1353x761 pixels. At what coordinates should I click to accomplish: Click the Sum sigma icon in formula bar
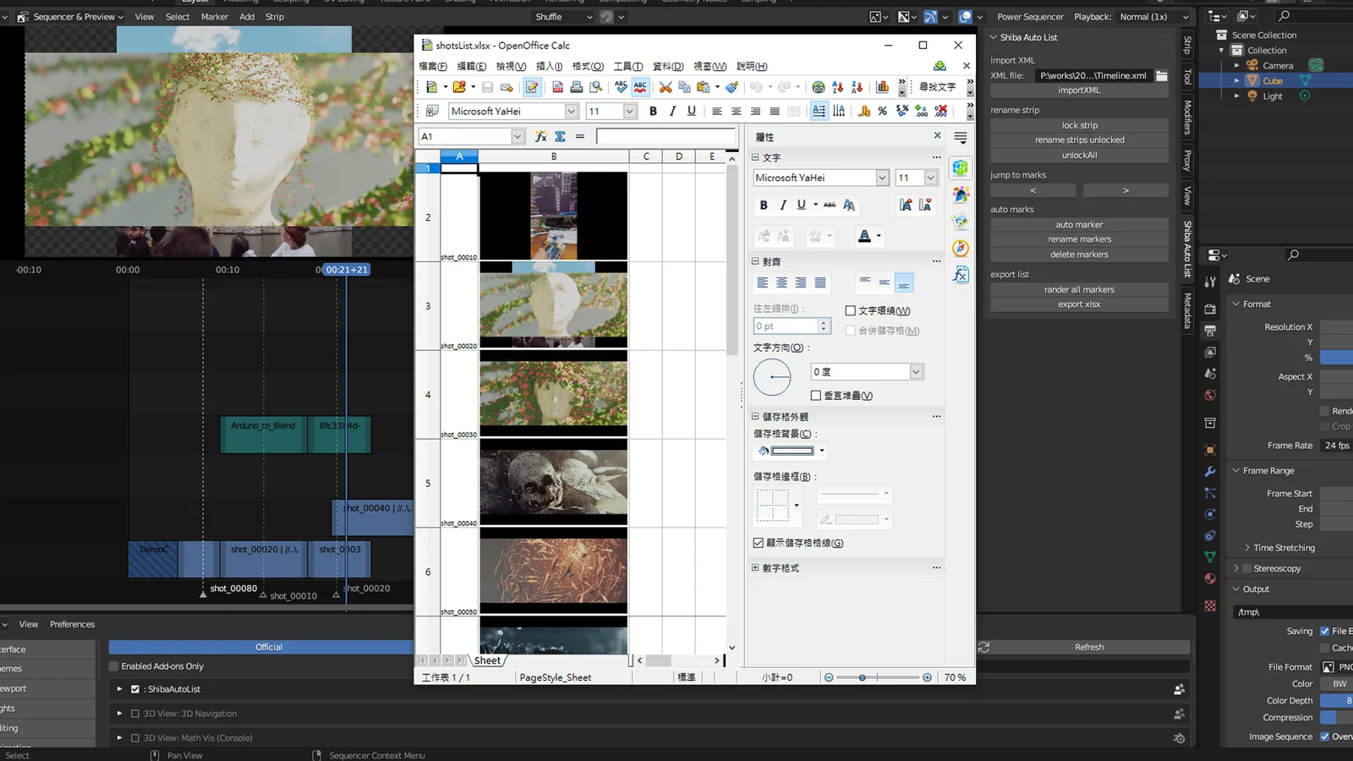560,136
